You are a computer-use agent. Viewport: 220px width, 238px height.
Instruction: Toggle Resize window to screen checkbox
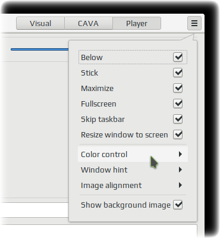click(x=178, y=134)
